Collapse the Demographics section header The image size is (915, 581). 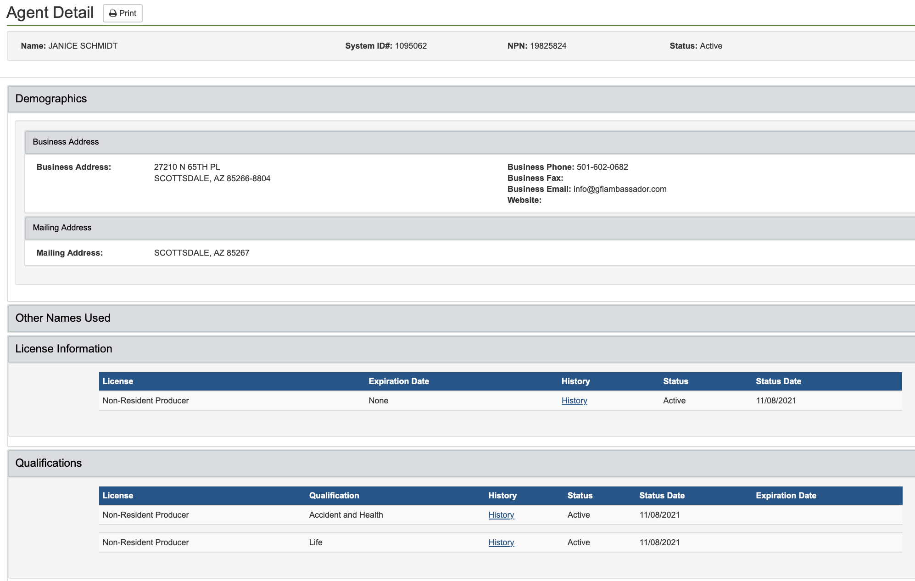click(51, 99)
